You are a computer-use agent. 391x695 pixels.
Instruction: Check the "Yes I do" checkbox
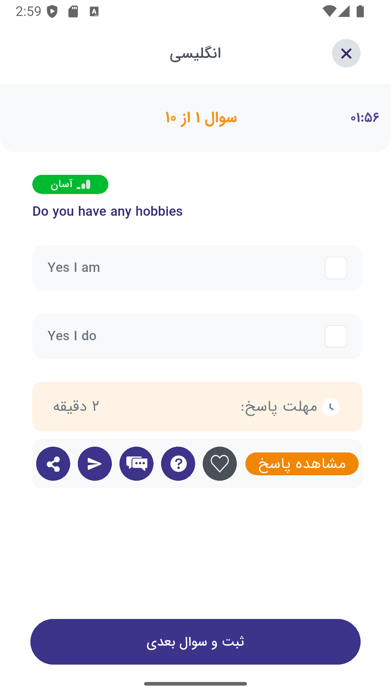pyautogui.click(x=336, y=336)
